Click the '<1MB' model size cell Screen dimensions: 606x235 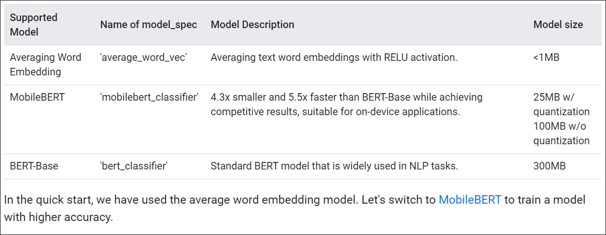[x=545, y=58]
